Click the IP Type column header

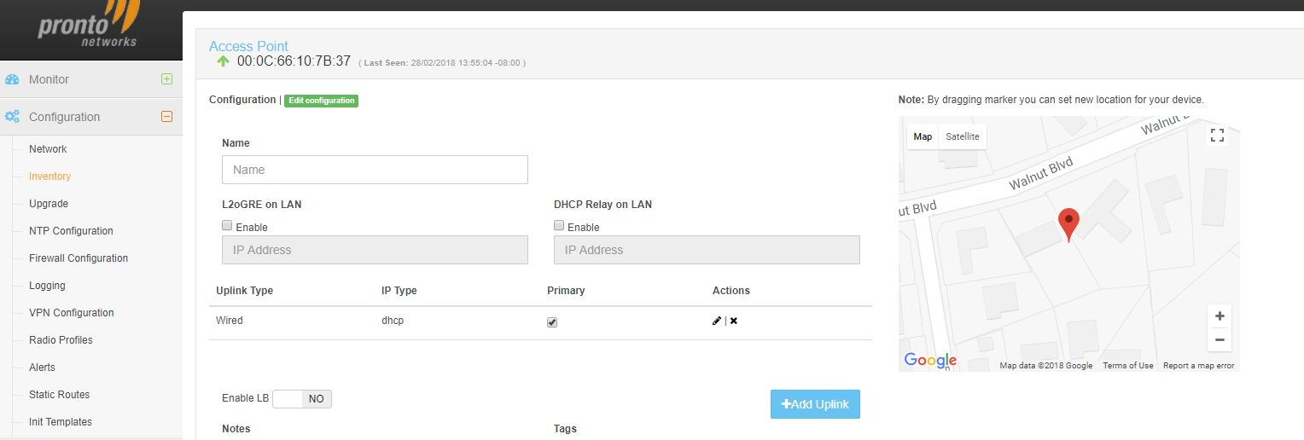[x=399, y=291]
